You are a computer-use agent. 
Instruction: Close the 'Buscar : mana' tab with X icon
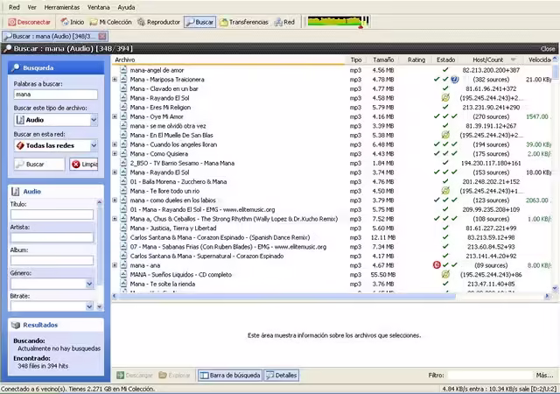(102, 36)
